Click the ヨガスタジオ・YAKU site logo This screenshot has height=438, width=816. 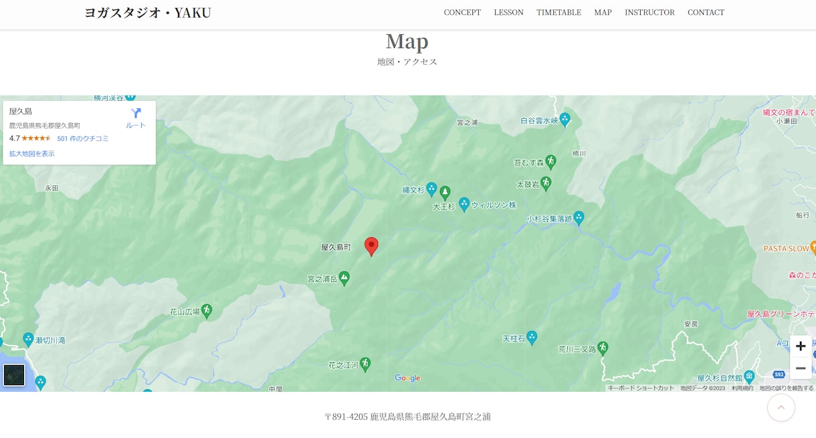(x=148, y=13)
